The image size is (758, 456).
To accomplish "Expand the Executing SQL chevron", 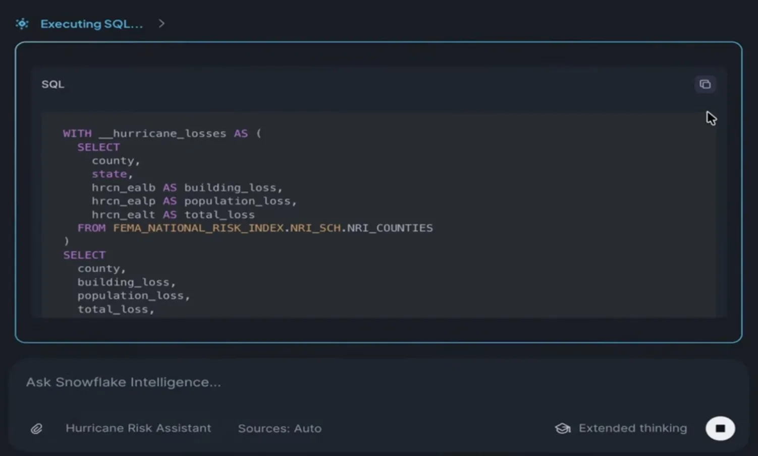I will tap(161, 23).
